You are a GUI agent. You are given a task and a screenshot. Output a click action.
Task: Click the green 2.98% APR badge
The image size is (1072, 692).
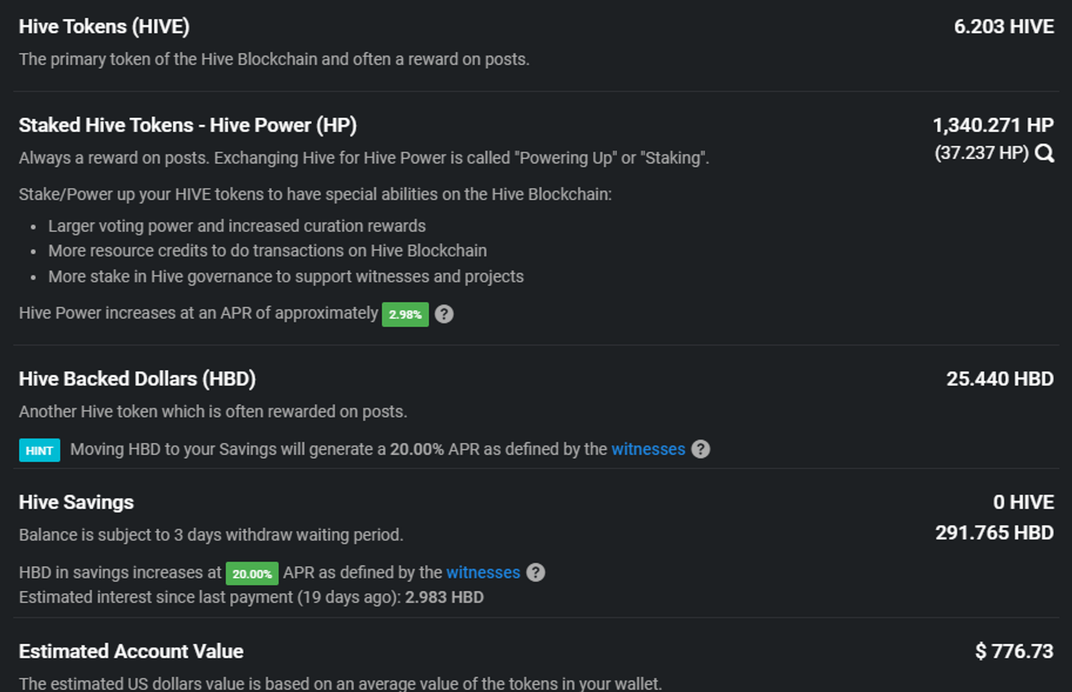405,315
